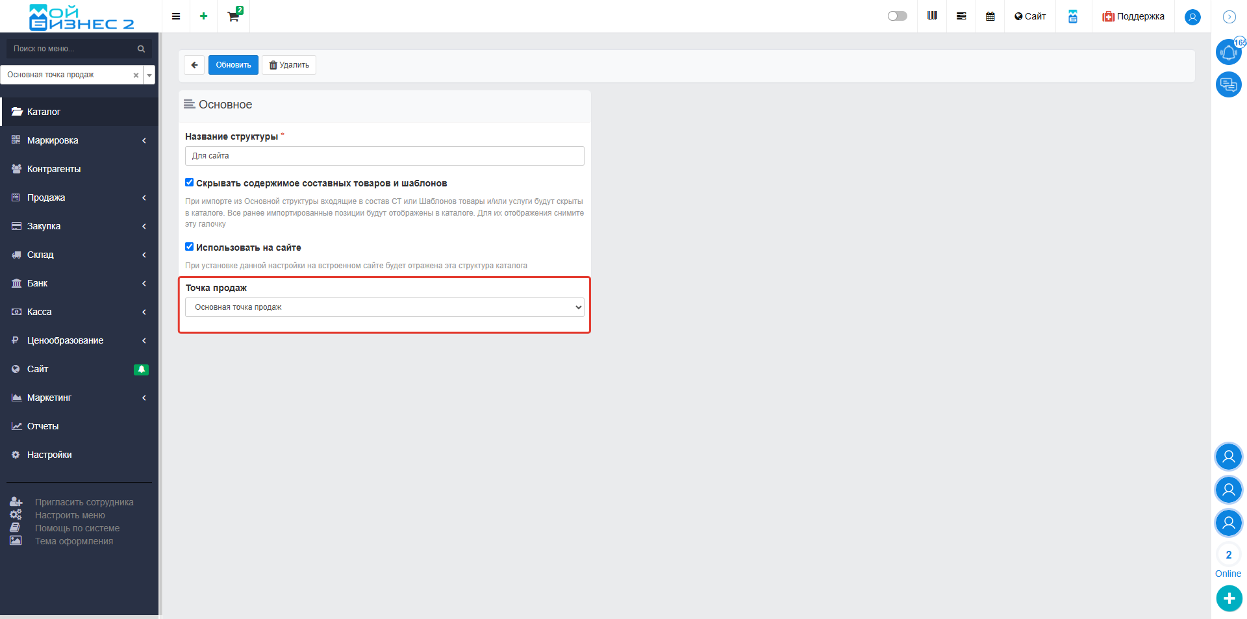Open 'Настройки' in the sidebar

[x=49, y=455]
